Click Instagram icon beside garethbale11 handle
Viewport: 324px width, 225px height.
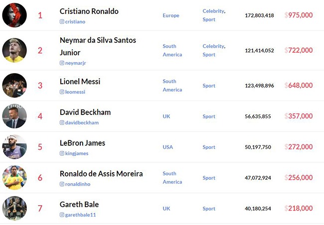coord(62,215)
